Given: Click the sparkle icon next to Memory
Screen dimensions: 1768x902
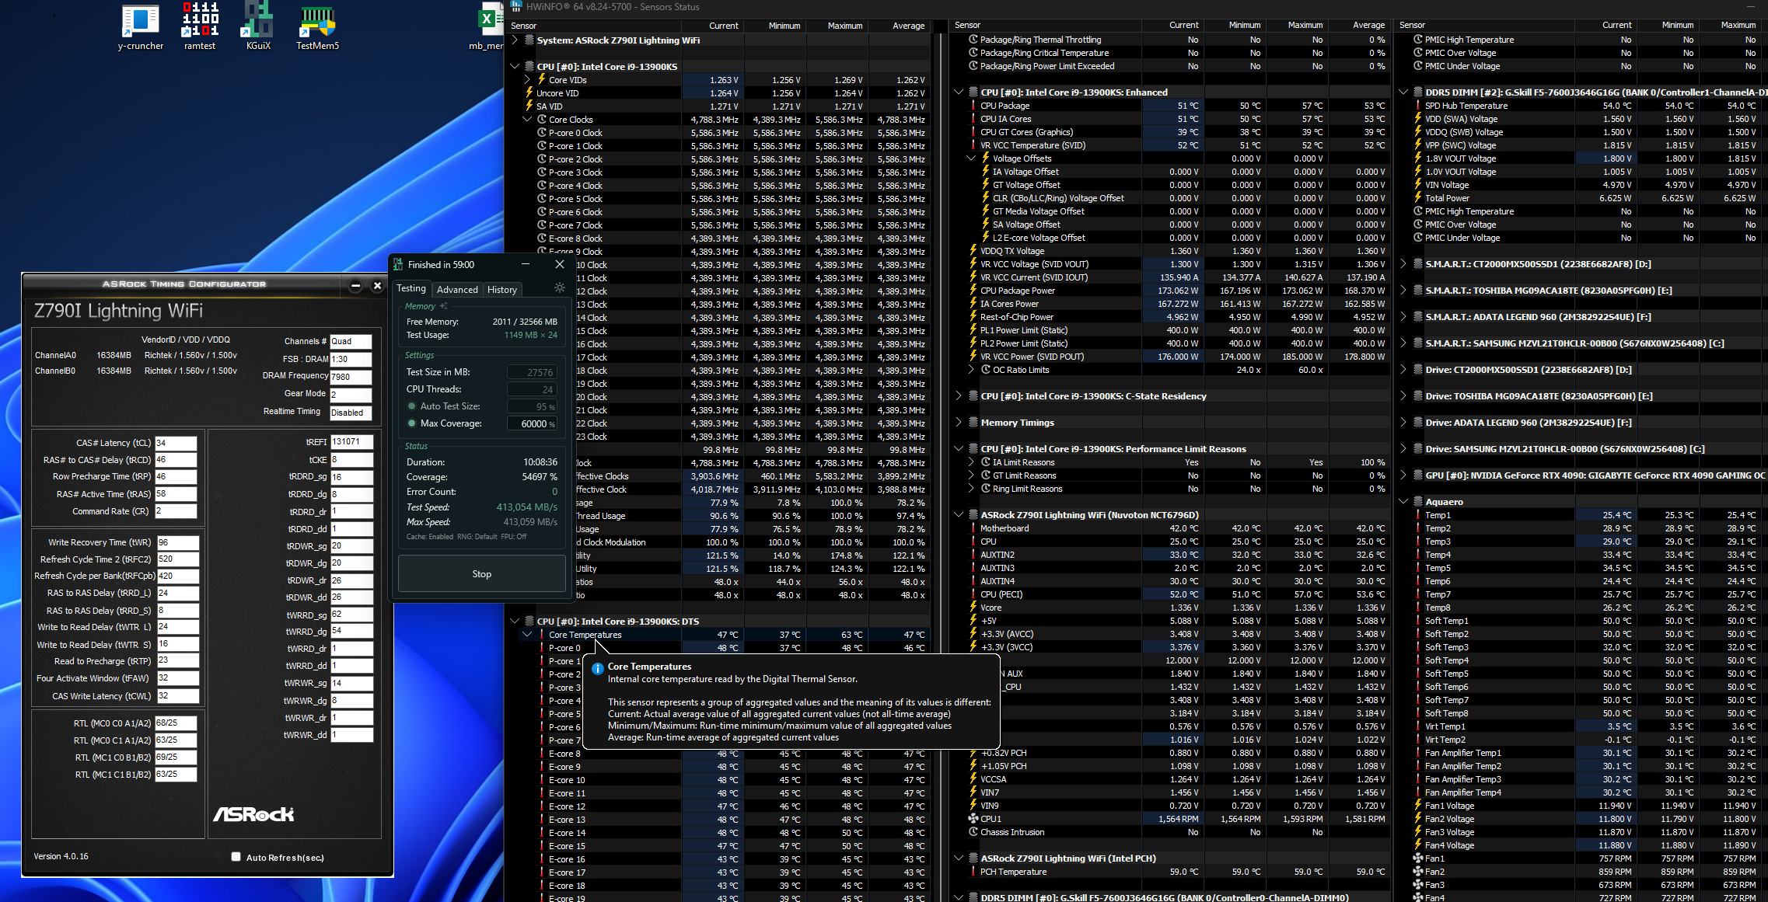Looking at the screenshot, I should (444, 306).
